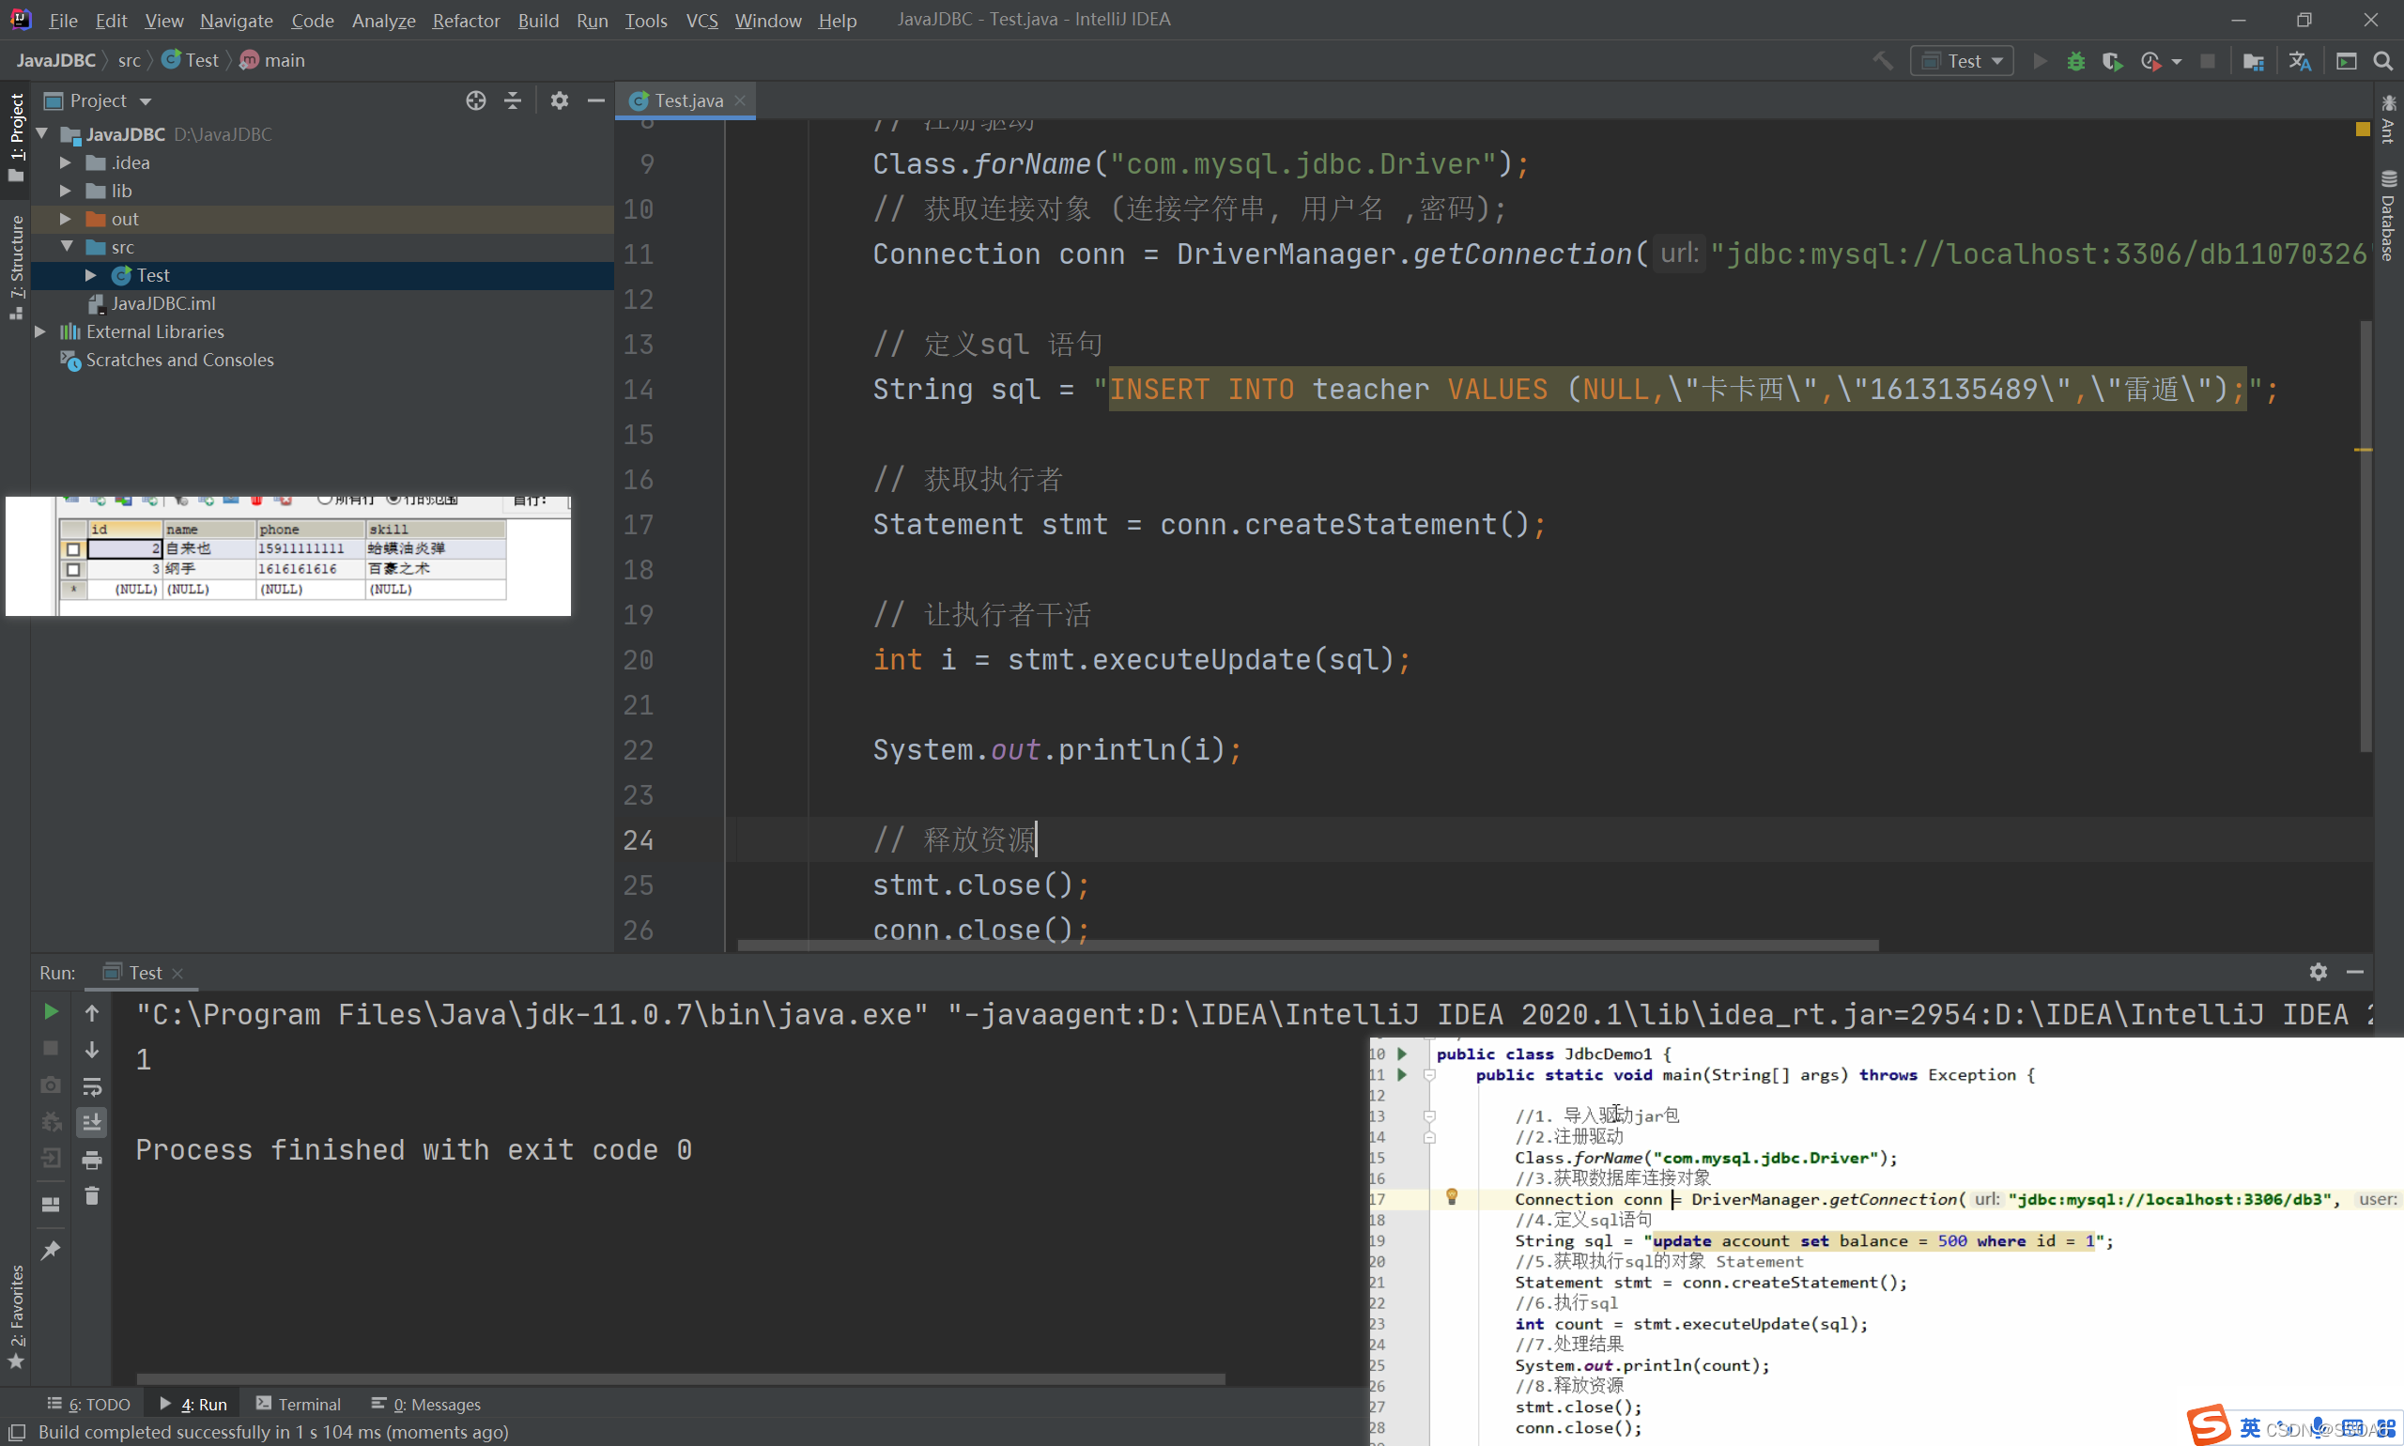Open the 6: TODO tool window
This screenshot has width=2404, height=1446.
(x=88, y=1404)
